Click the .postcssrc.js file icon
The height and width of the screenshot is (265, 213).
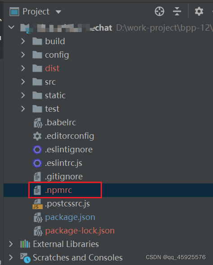[37, 204]
